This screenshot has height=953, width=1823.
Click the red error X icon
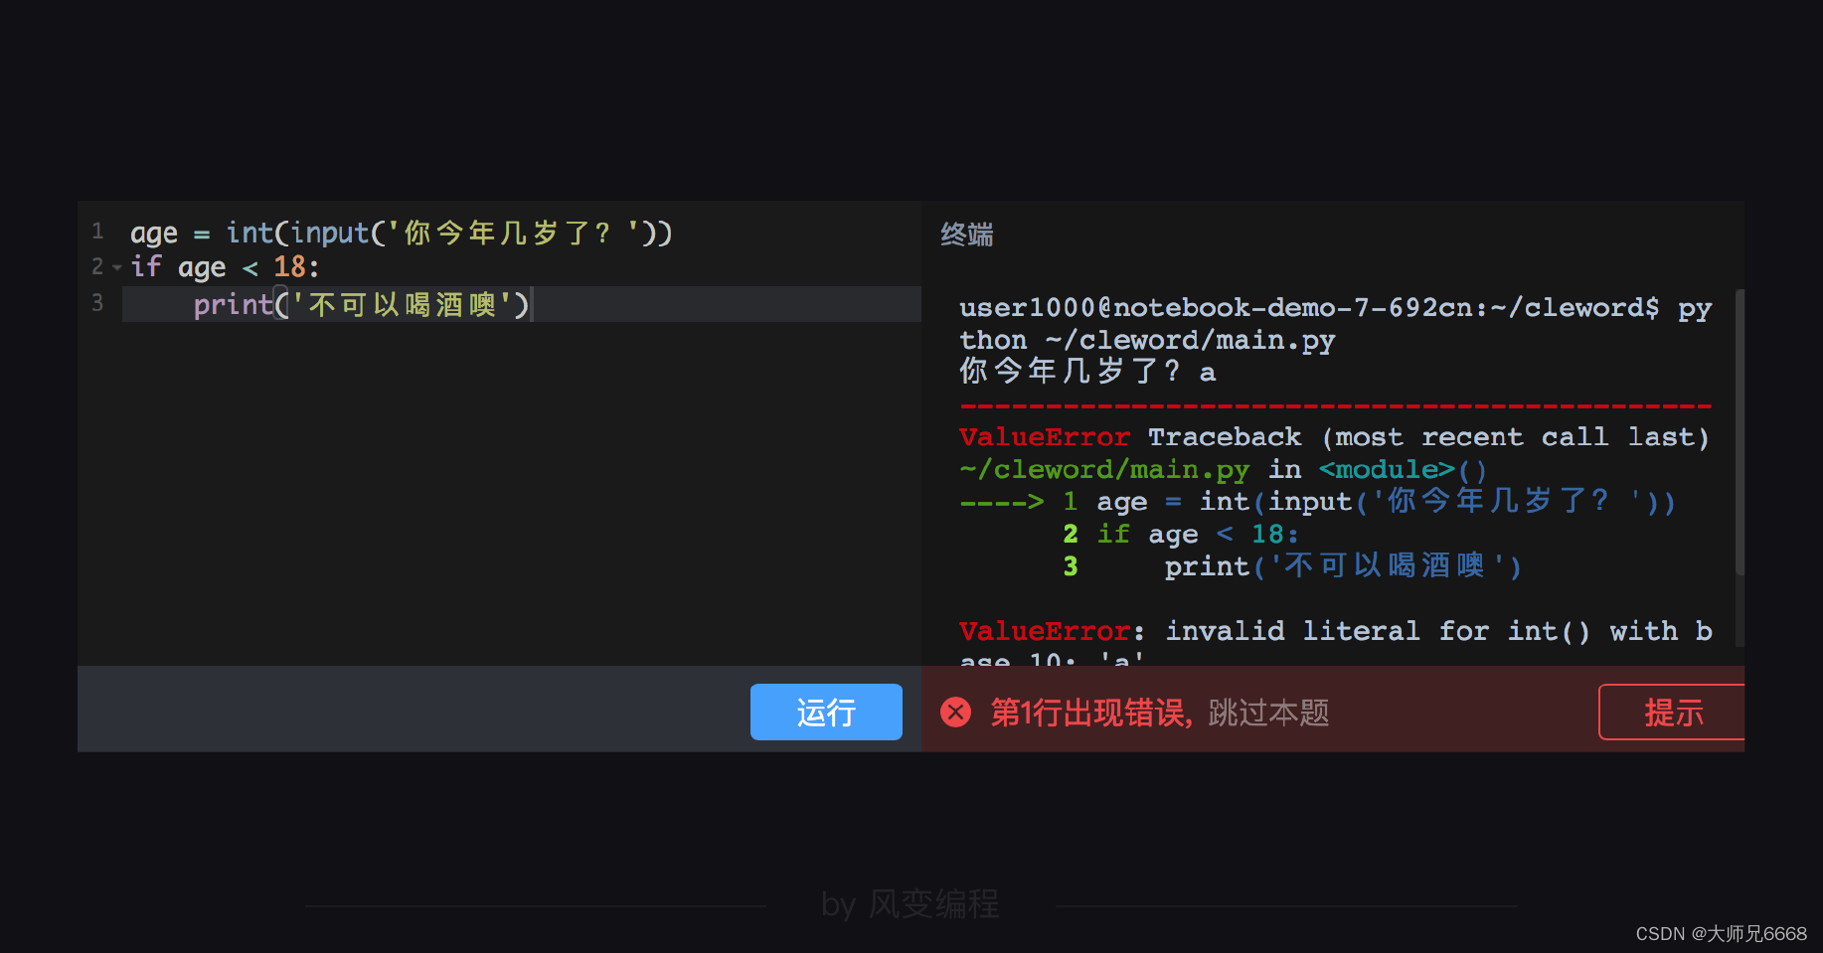tap(955, 712)
